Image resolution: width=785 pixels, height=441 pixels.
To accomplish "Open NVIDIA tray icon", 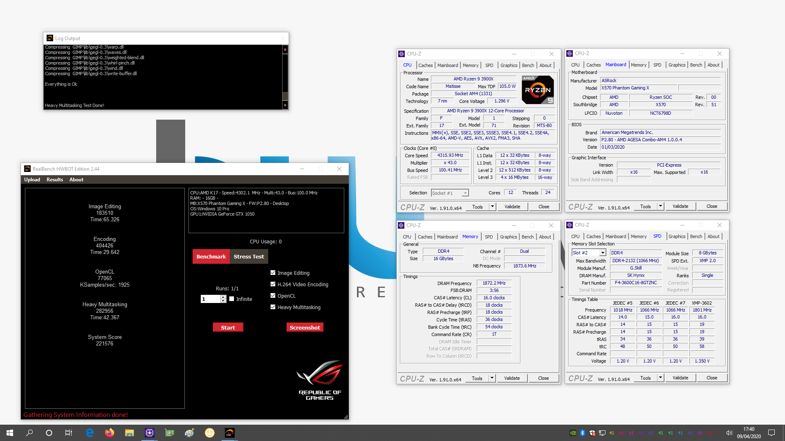I will click(x=573, y=433).
